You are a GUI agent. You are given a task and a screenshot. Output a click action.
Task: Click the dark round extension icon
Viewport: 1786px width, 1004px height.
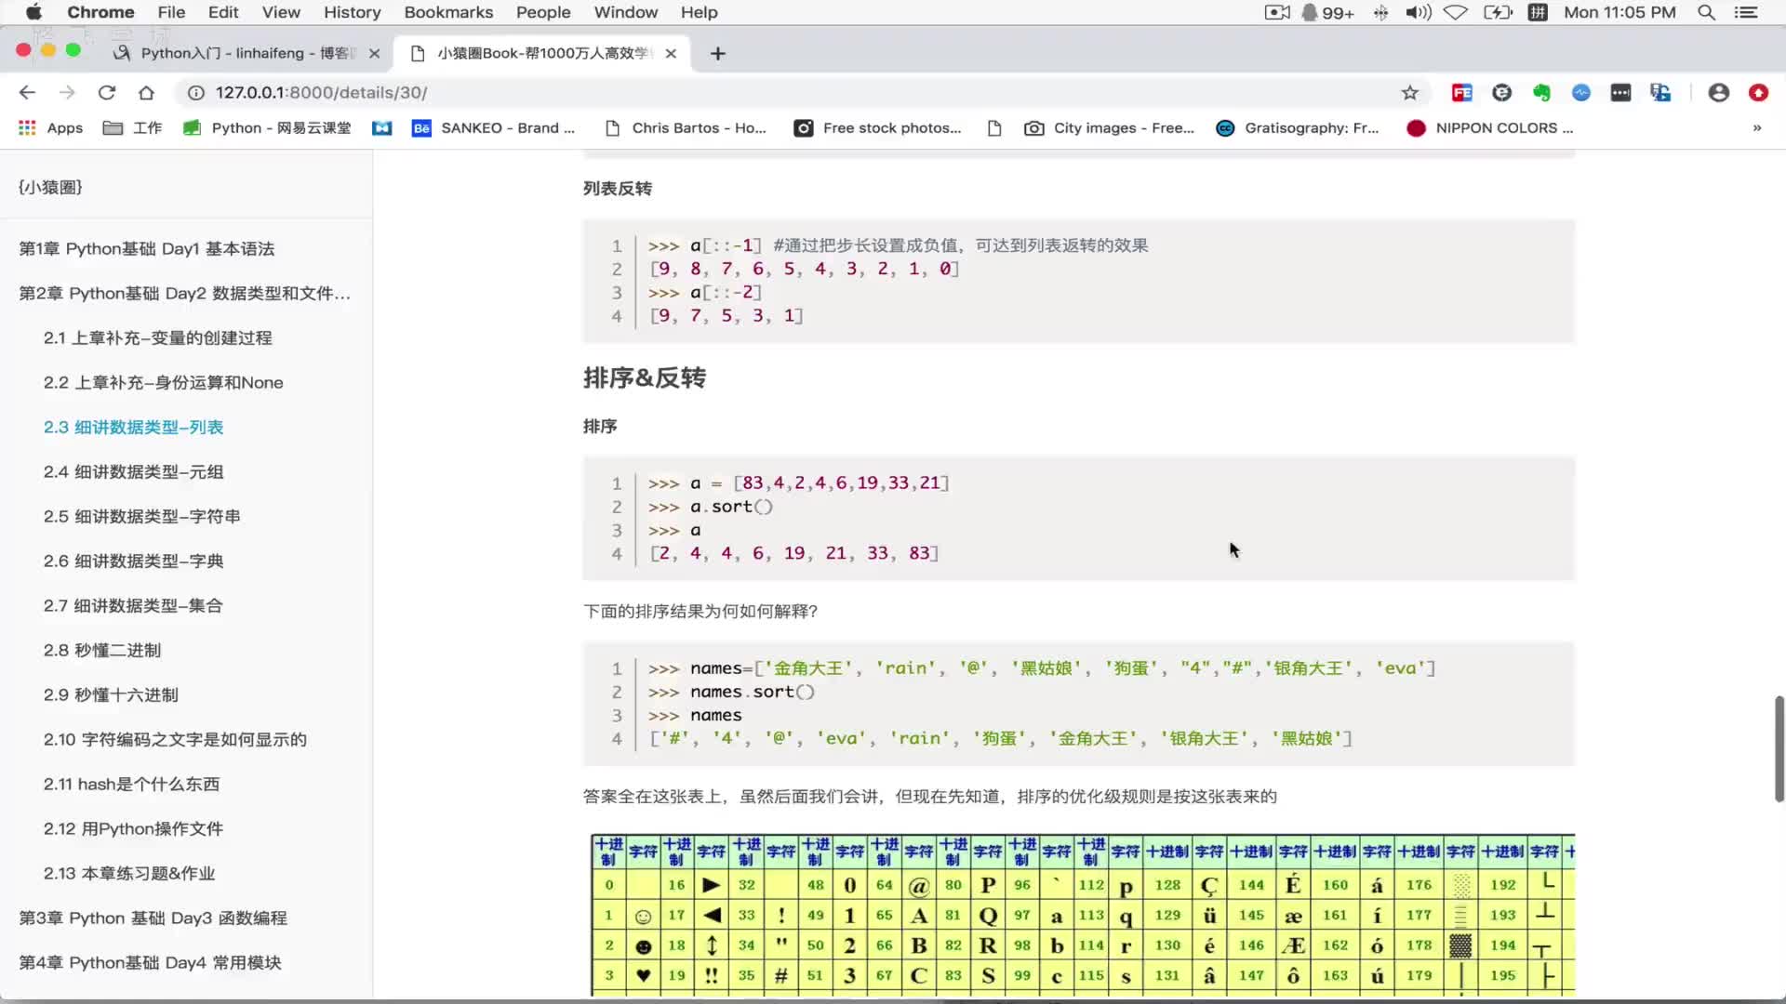(1501, 92)
